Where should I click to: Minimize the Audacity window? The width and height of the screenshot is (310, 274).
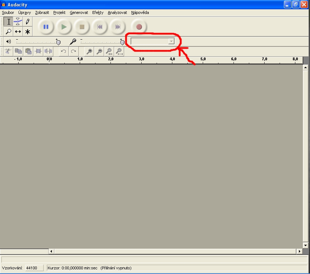287,4
